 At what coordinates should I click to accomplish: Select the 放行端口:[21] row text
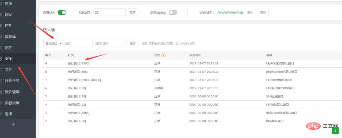coord(77,105)
